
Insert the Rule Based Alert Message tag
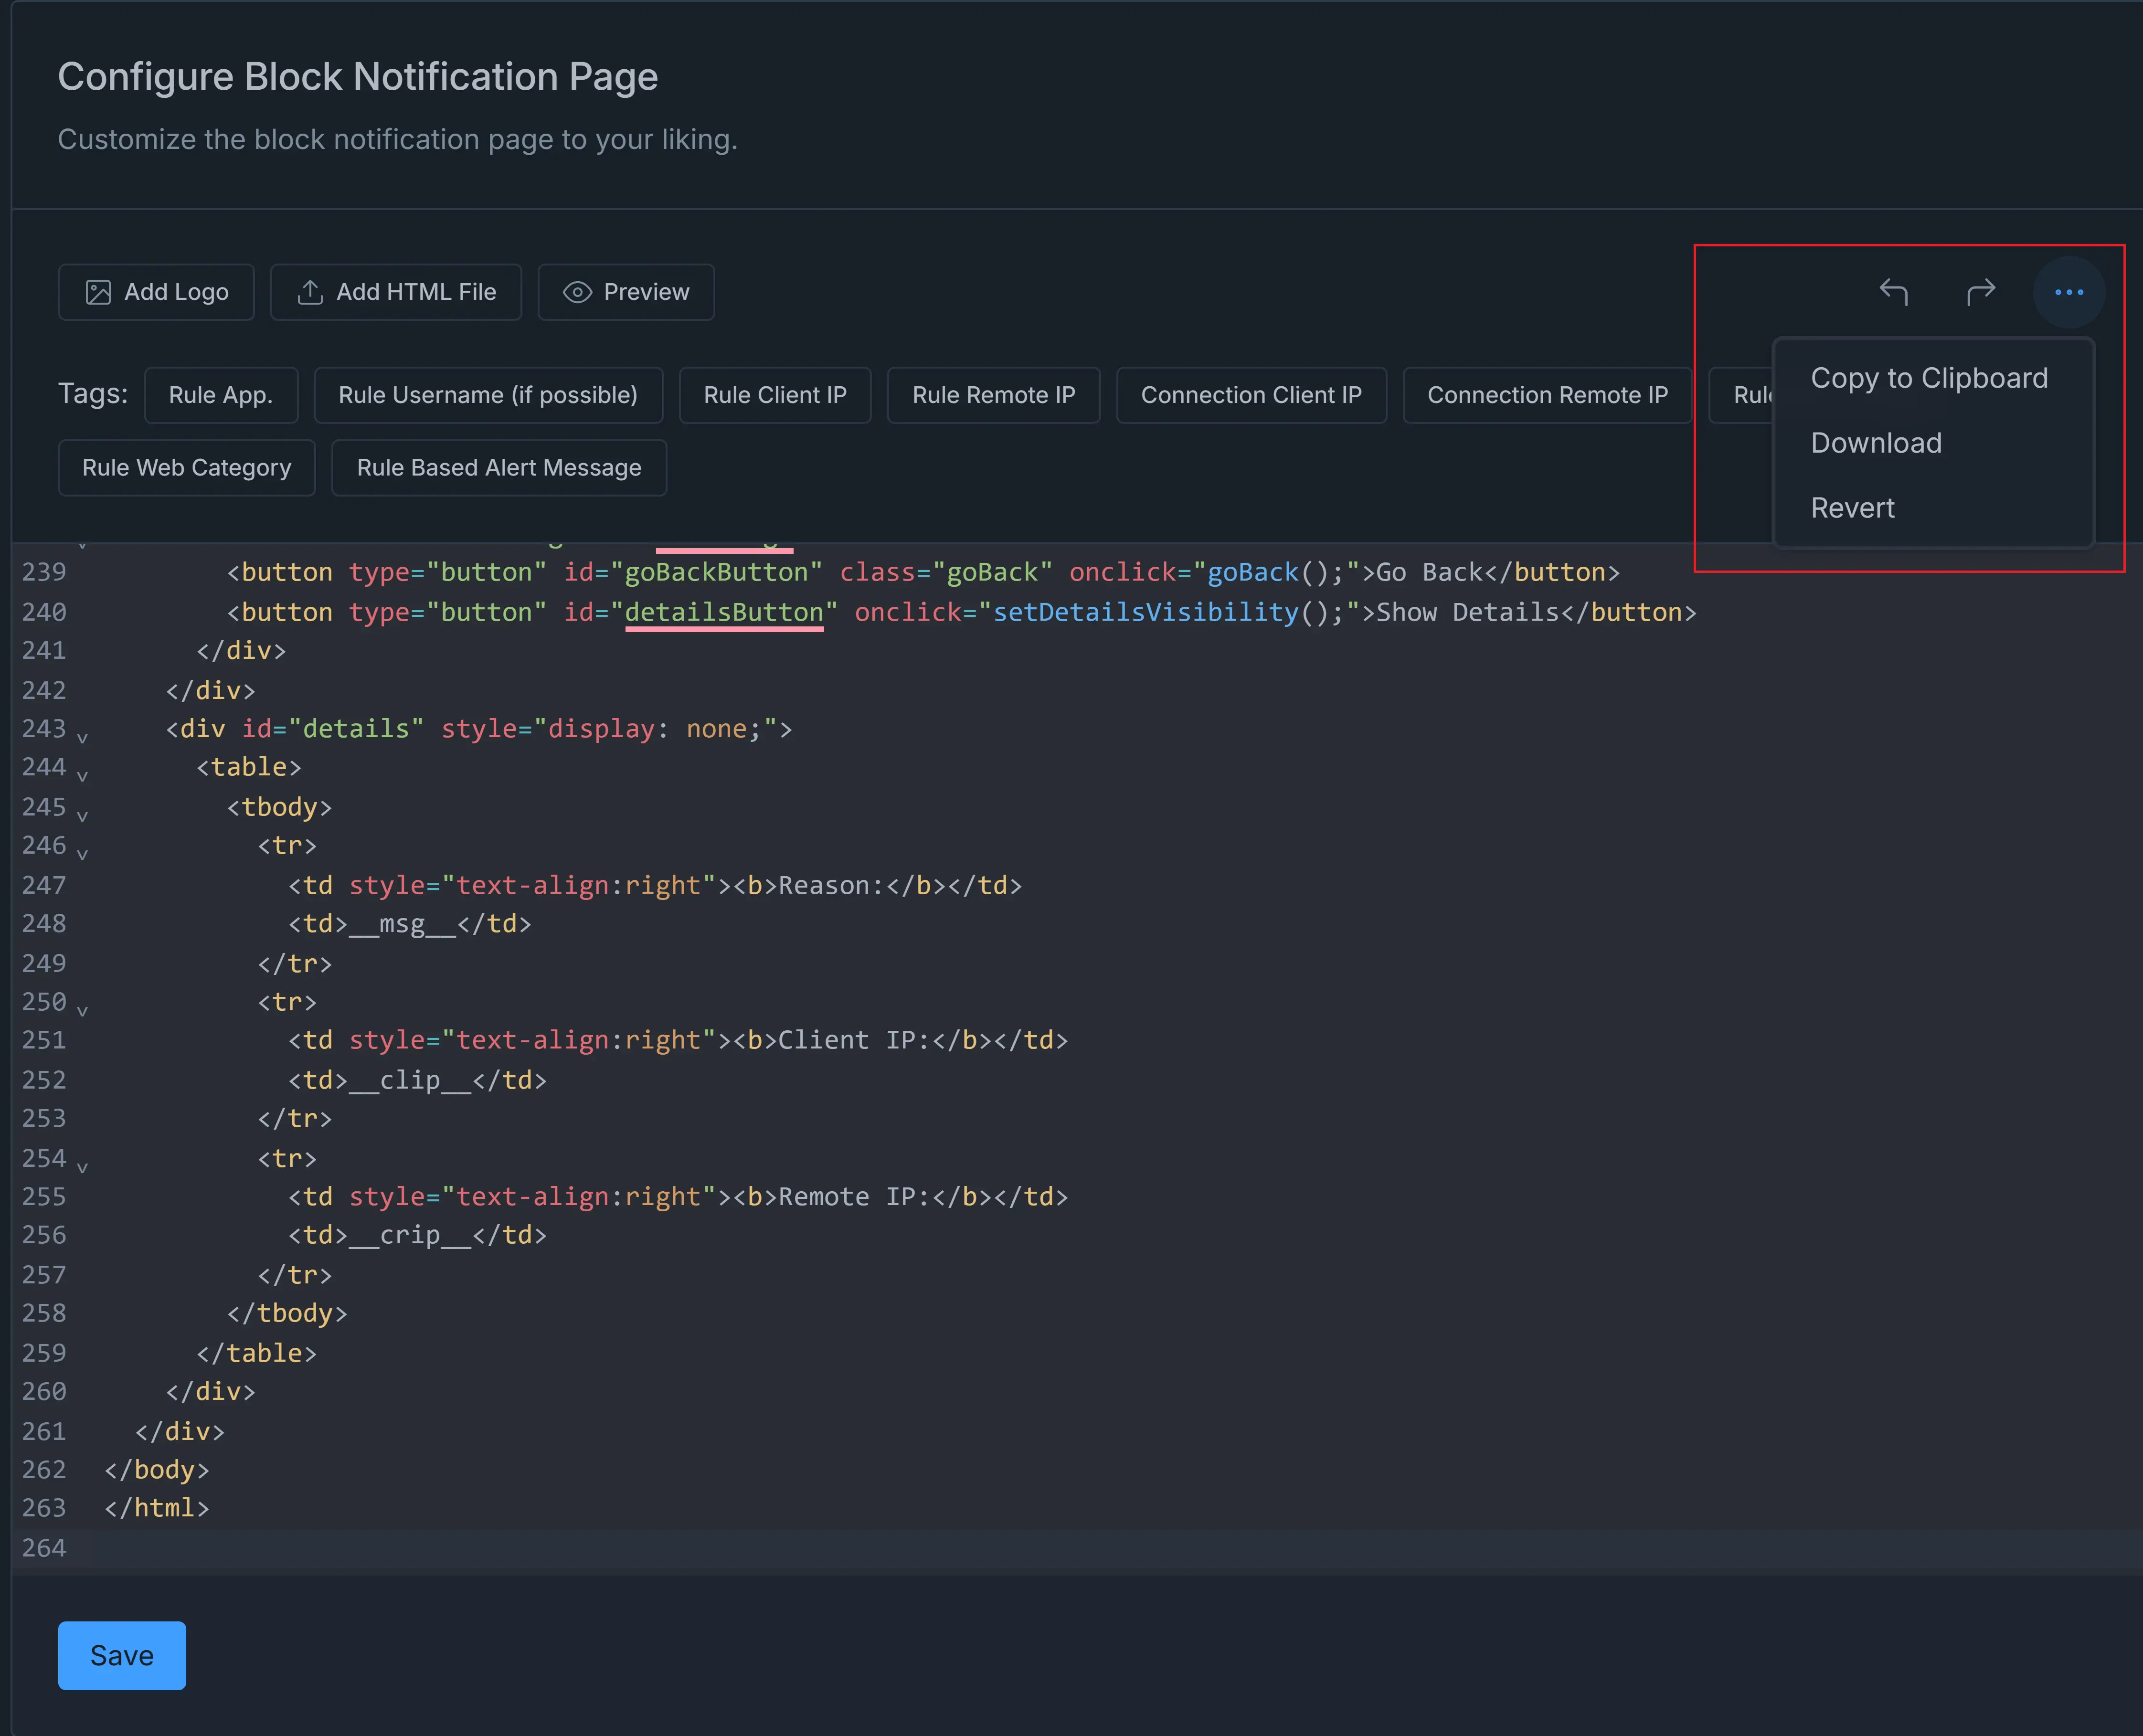498,468
